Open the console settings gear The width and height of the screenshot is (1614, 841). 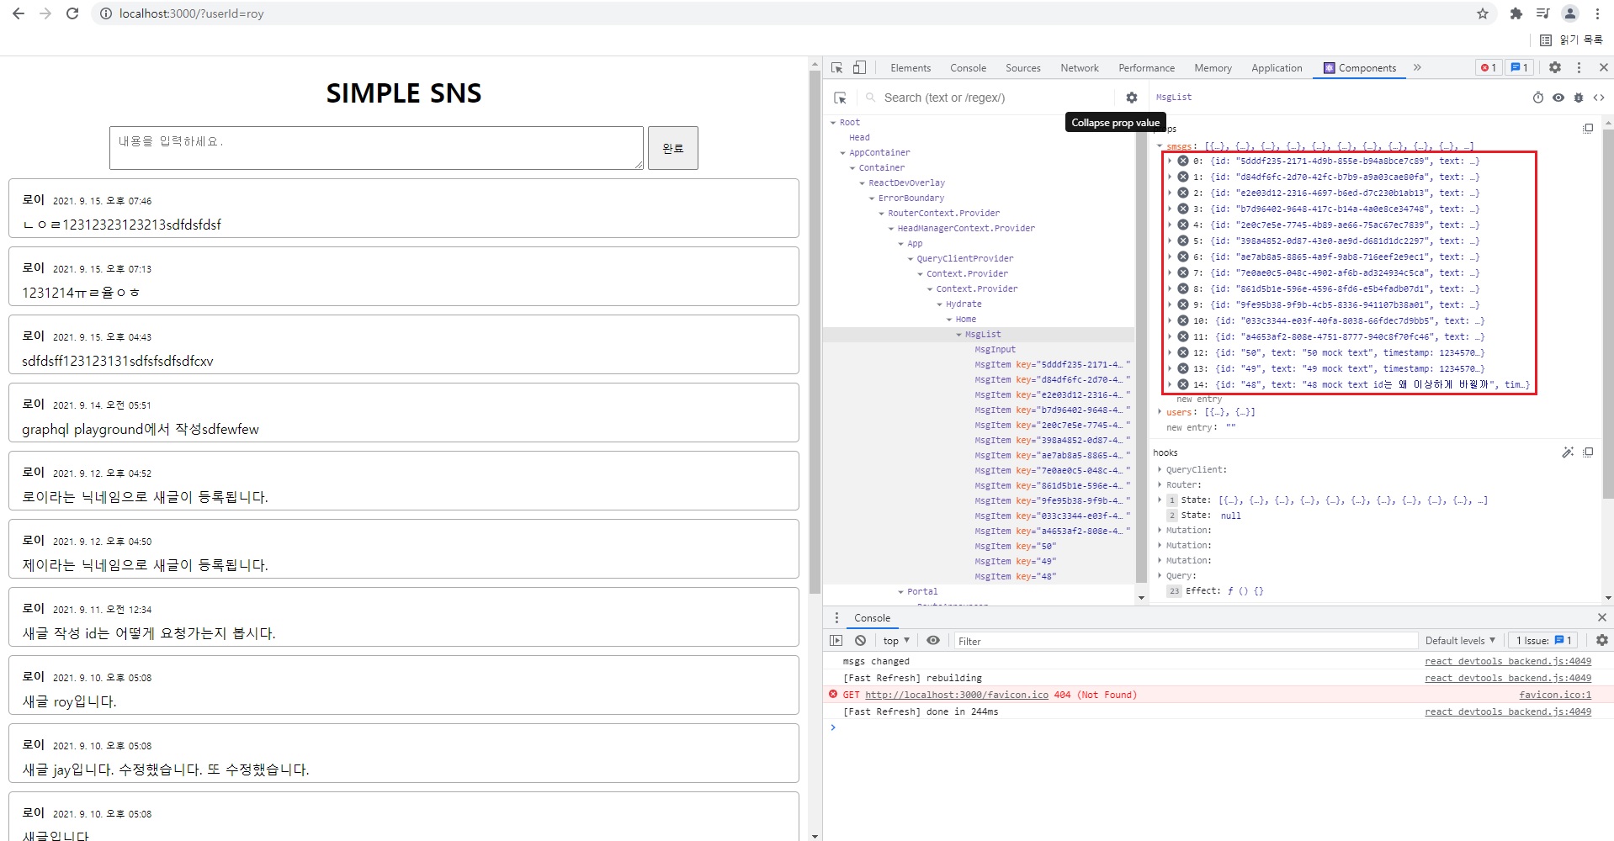1601,641
